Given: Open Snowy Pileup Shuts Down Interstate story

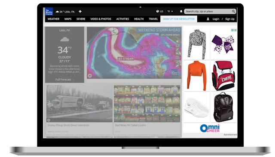Looking at the screenshot, I should 68,125.
